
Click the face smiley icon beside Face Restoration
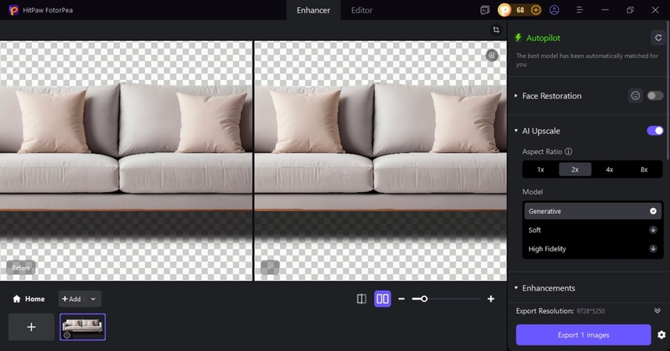click(x=635, y=96)
